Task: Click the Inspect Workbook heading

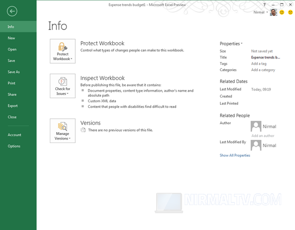Action: tap(103, 78)
